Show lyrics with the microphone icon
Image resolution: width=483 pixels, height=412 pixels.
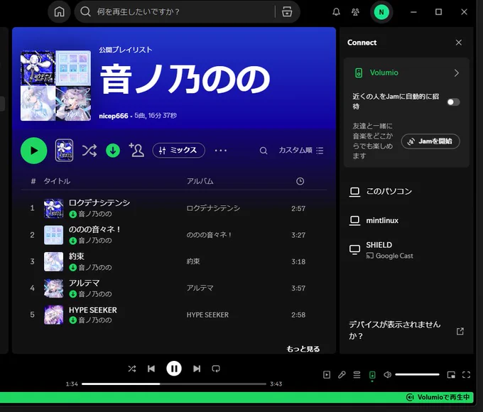click(x=342, y=375)
